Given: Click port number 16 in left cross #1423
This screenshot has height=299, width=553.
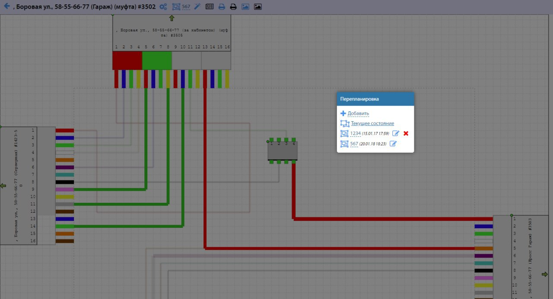Looking at the screenshot, I should pos(32,241).
